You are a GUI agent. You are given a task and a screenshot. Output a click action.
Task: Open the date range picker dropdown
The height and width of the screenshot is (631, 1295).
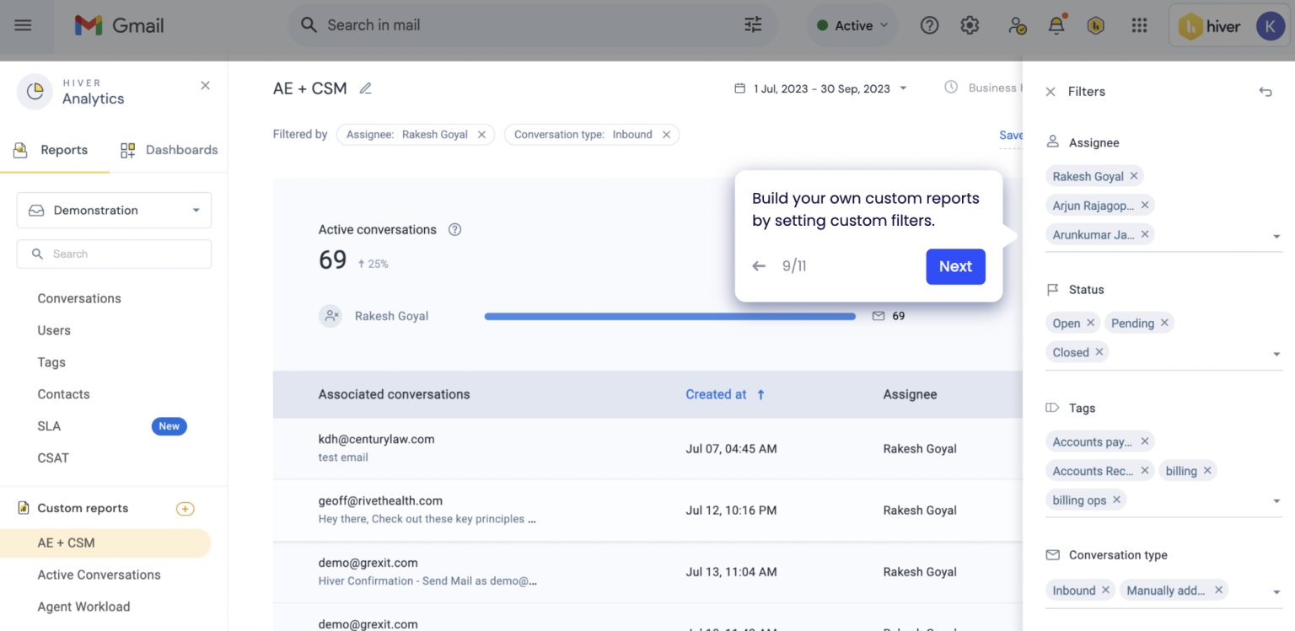click(x=902, y=88)
